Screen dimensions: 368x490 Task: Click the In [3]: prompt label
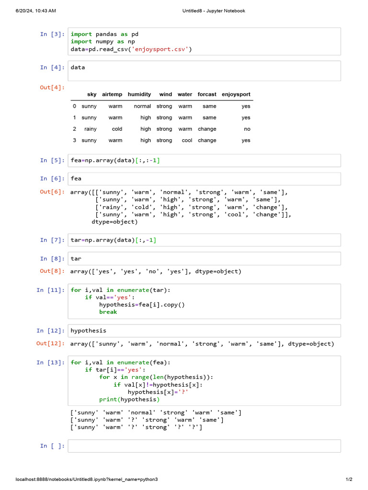(52, 34)
